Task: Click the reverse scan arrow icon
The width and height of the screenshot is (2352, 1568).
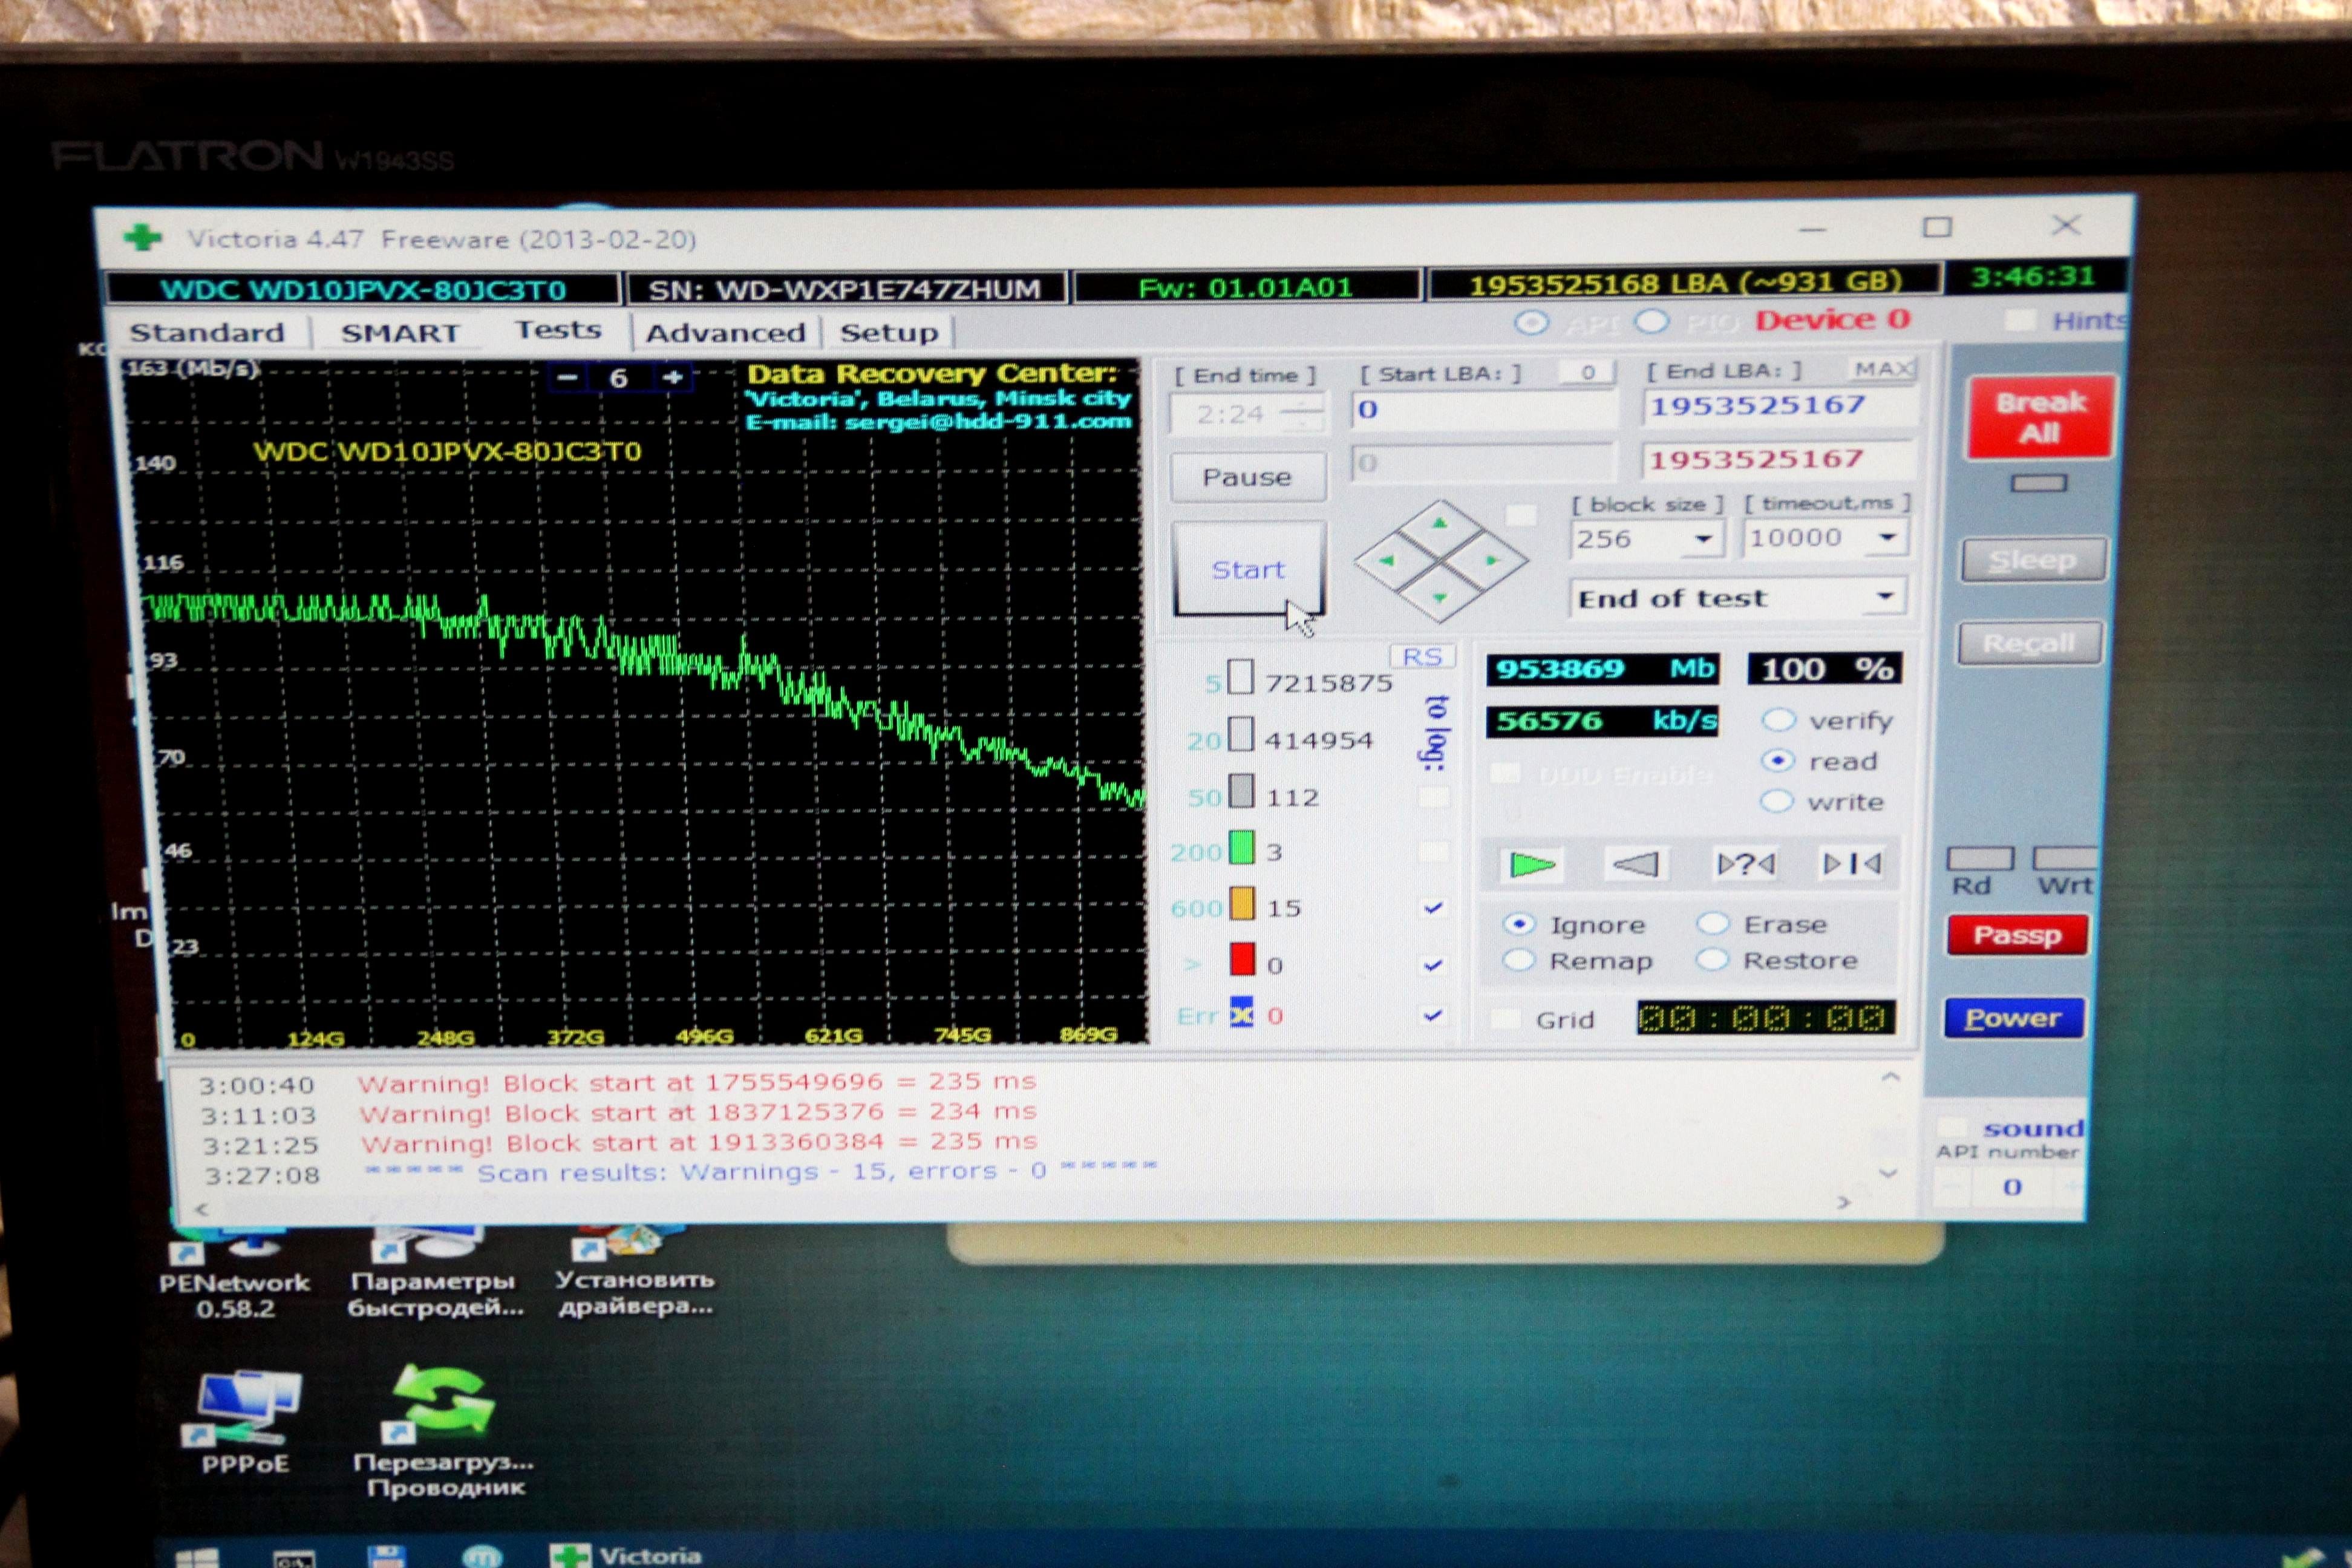Action: pos(1636,863)
